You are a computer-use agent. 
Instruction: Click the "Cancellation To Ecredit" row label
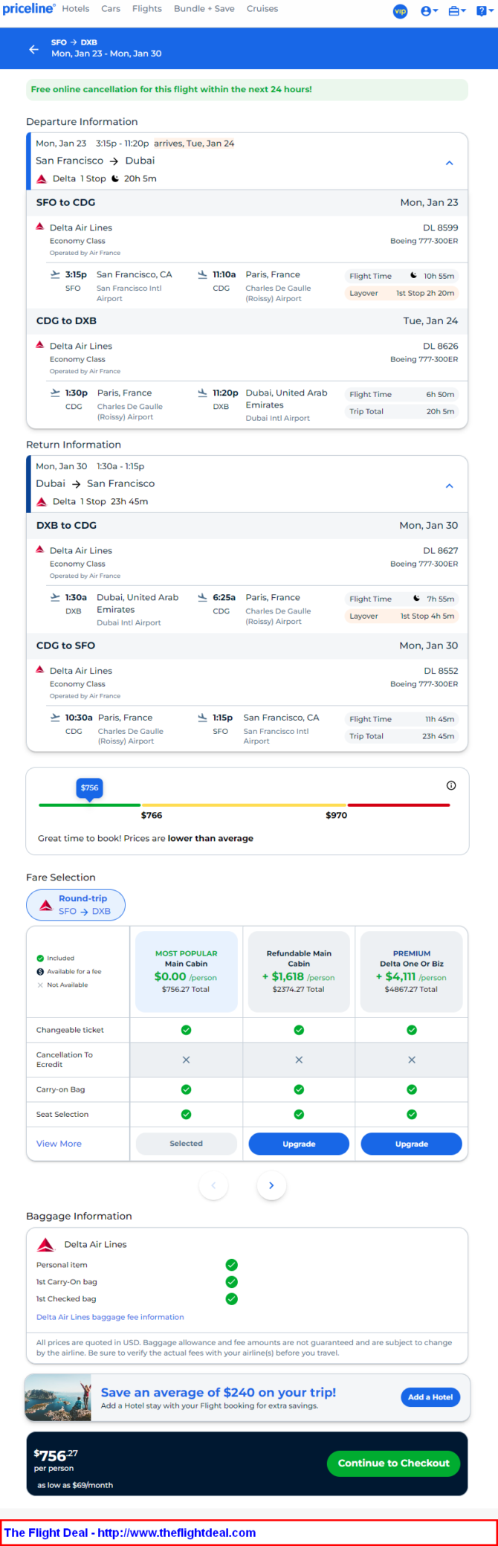click(x=65, y=1060)
